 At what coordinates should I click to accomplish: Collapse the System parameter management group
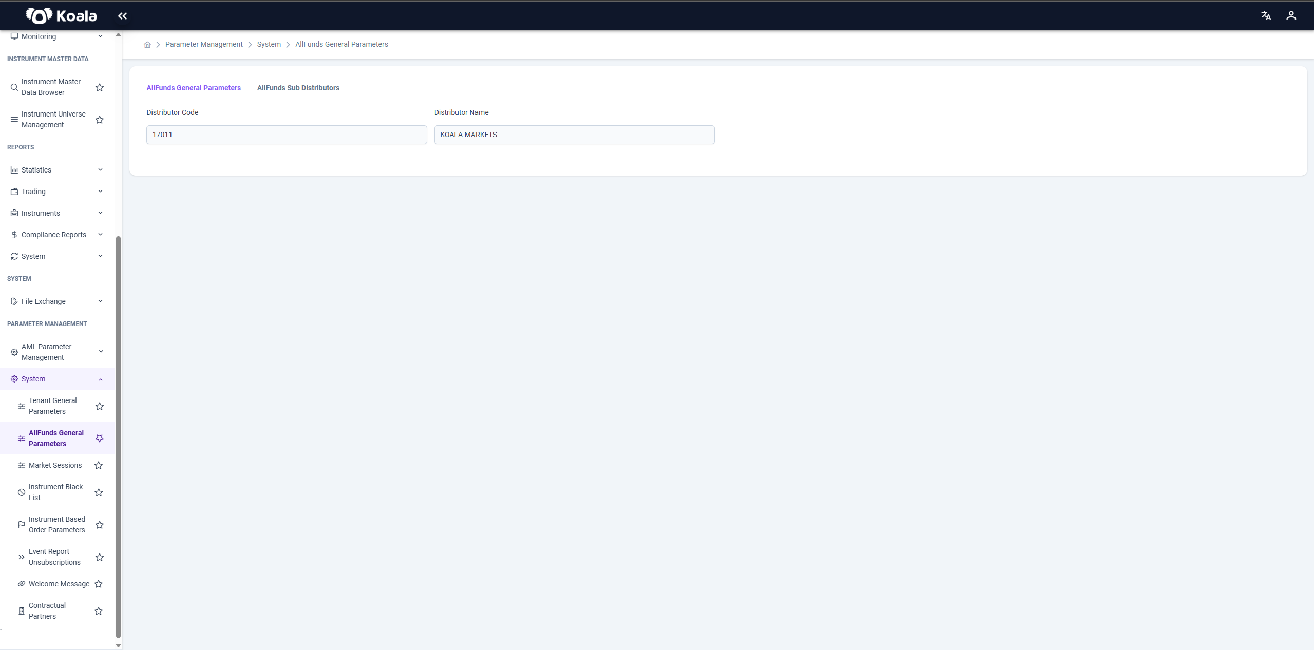click(56, 379)
